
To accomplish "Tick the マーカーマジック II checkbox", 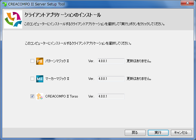I will click(x=32, y=79).
